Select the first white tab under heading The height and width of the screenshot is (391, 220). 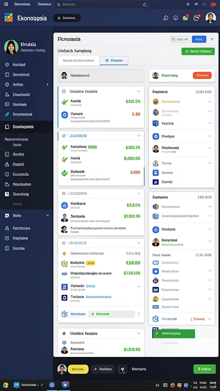tap(79, 61)
